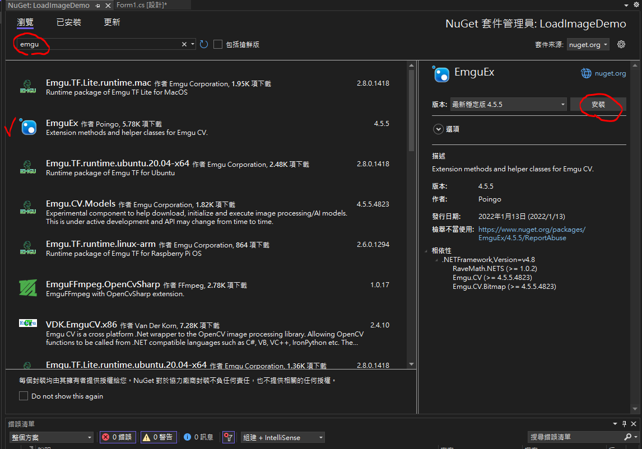Switch to the Browse tab
The image size is (642, 449).
(x=25, y=22)
